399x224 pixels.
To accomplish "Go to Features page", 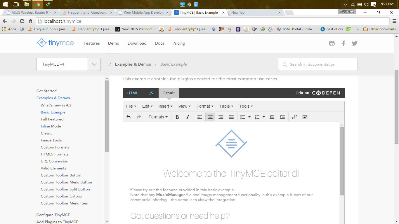I will pos(92,43).
